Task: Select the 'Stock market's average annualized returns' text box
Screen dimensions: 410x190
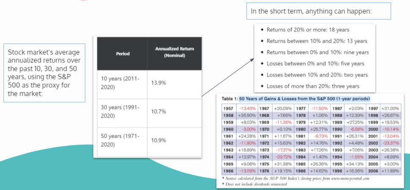Action: [44, 73]
